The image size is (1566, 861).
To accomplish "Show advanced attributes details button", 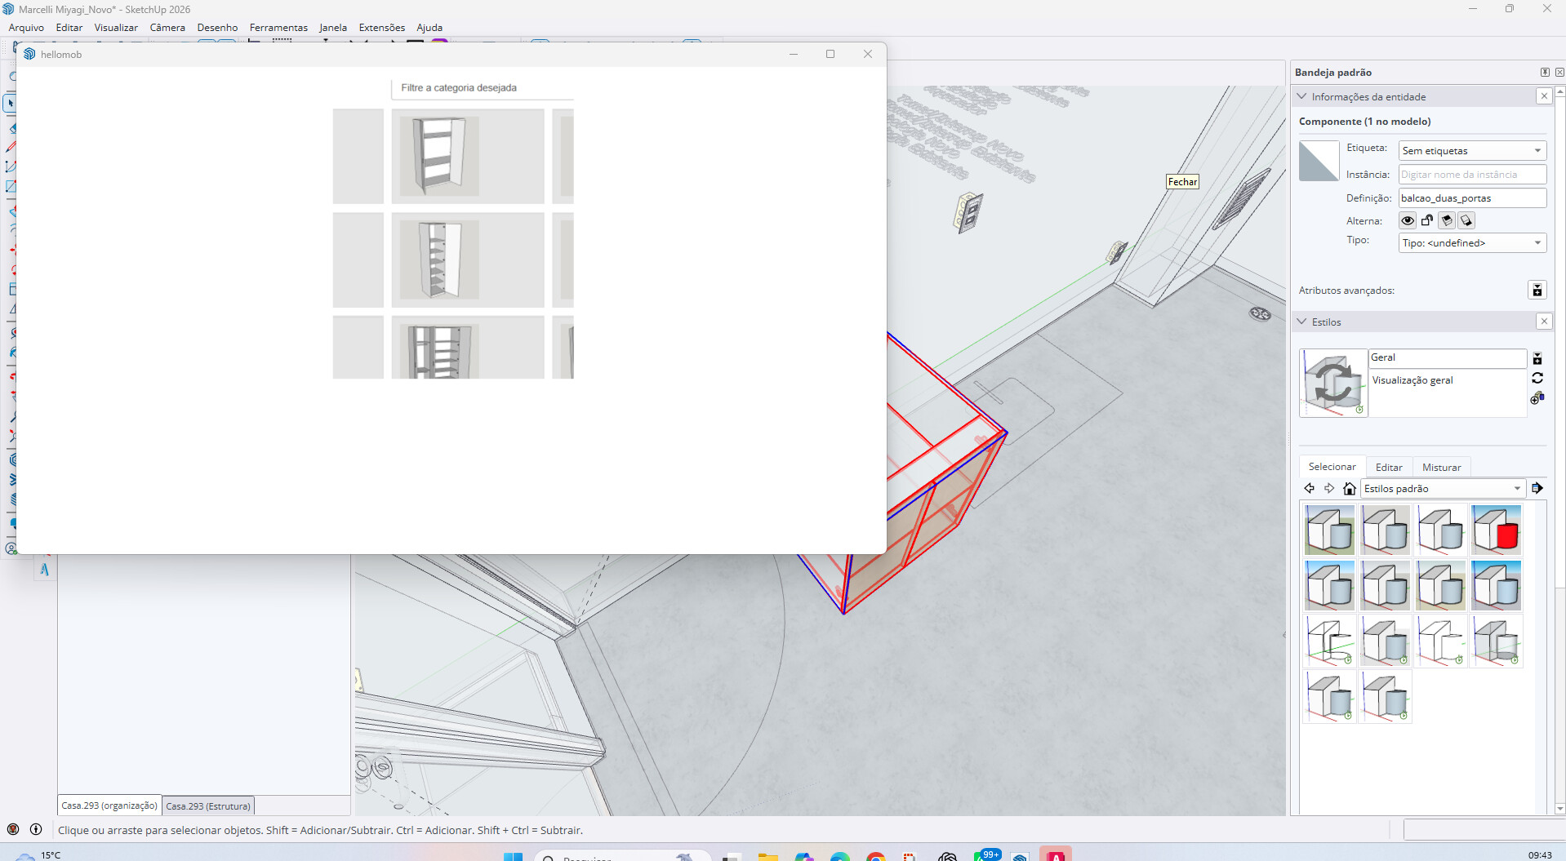I will (x=1537, y=291).
